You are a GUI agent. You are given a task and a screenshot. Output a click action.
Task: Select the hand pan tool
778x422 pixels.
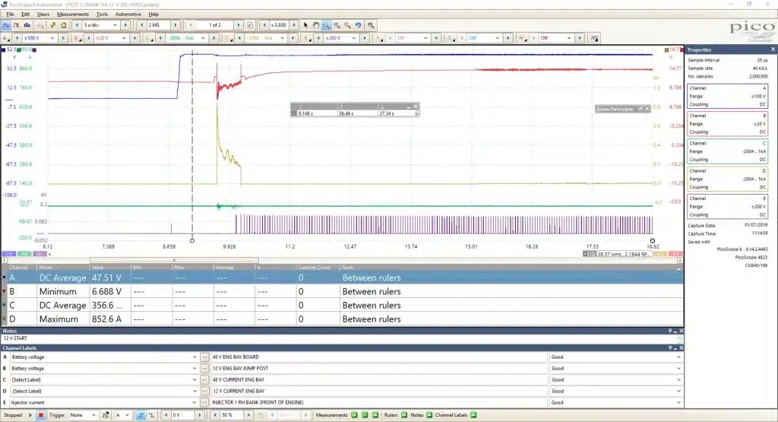tap(316, 25)
